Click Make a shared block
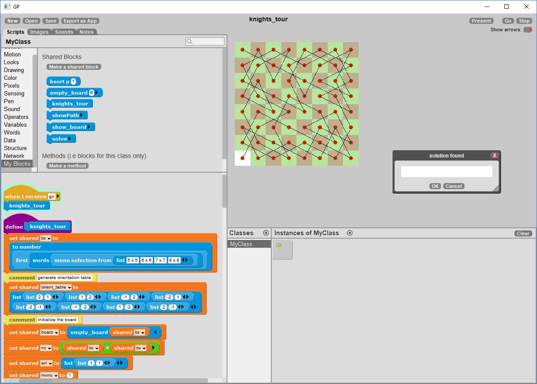Screen dimensions: 537x384 [74, 67]
